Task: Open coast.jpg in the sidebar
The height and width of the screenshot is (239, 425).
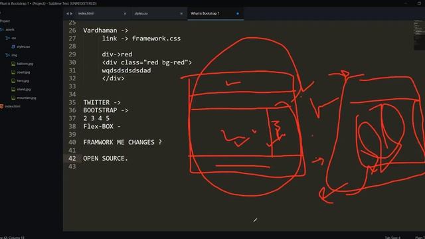Action: pos(23,72)
